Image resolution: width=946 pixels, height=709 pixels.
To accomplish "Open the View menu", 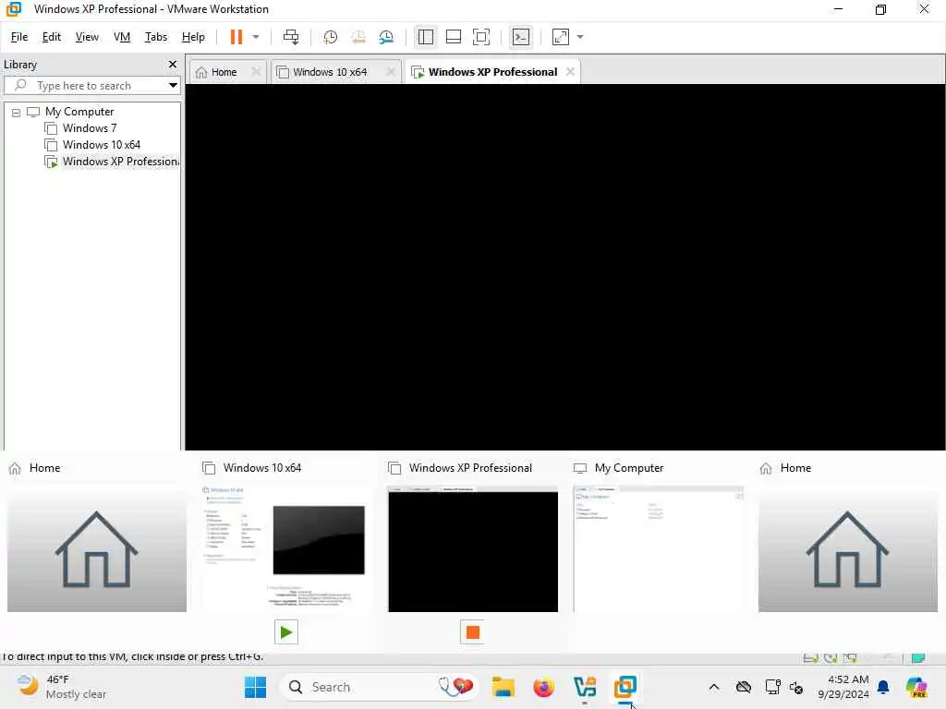I will (x=87, y=37).
